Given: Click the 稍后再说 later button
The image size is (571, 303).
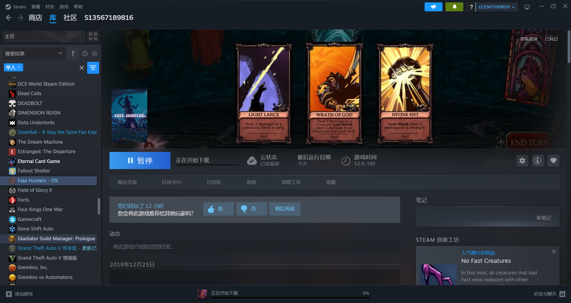Looking at the screenshot, I should tap(285, 209).
